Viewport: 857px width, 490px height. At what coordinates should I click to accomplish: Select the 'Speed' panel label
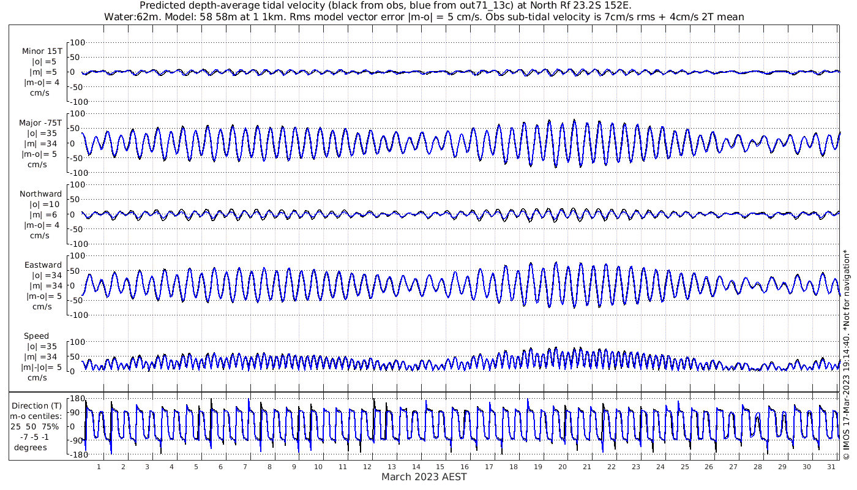(x=37, y=336)
